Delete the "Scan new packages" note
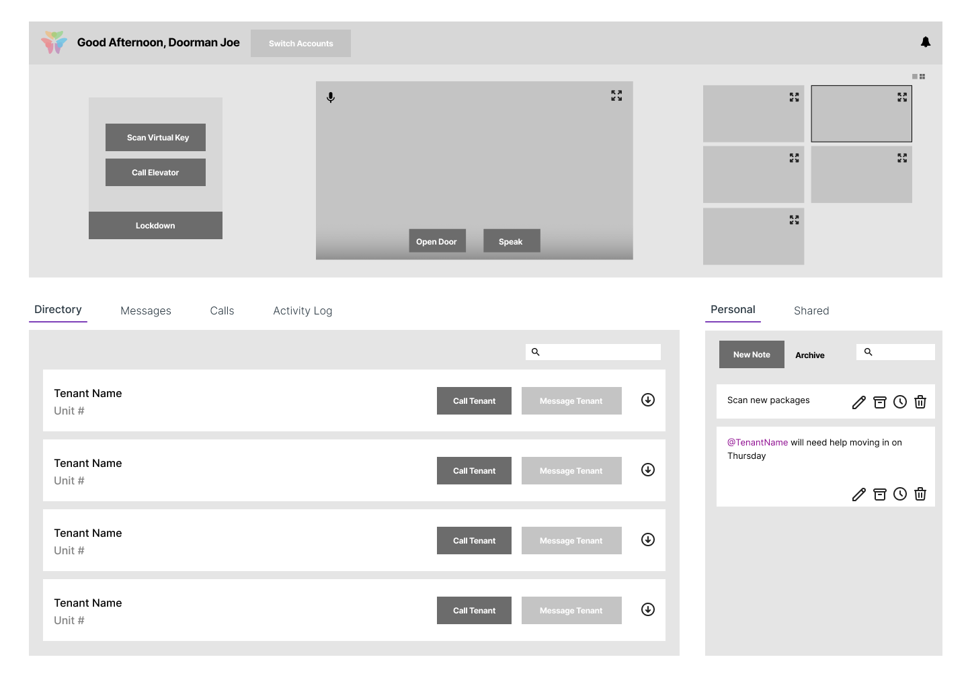 [920, 402]
